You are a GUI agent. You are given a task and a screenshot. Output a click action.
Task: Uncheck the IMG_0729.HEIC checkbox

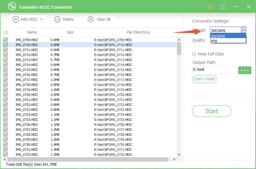[x=5, y=139]
